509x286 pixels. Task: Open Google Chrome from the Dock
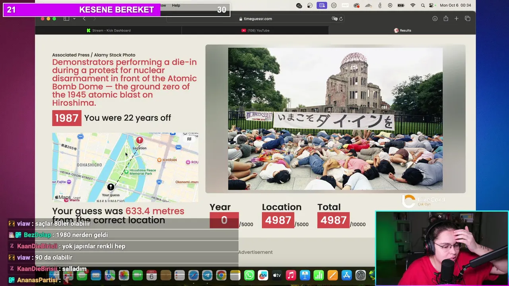click(221, 275)
